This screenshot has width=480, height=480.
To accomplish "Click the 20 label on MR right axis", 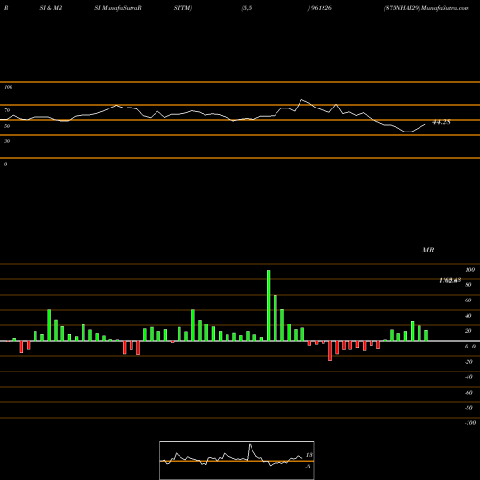I will (468, 331).
